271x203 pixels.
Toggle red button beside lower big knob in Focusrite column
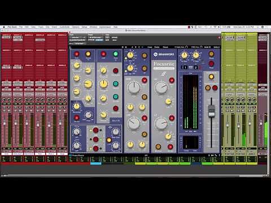point(172,118)
